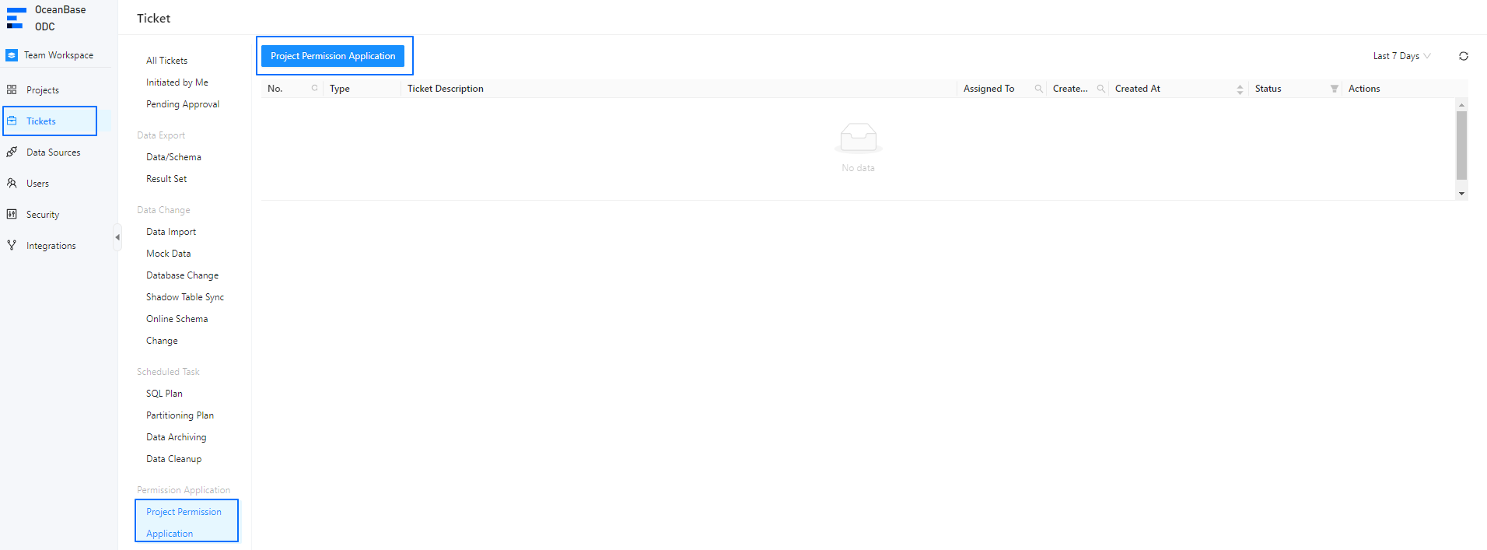Open the Last 7 Days dropdown

(1401, 56)
